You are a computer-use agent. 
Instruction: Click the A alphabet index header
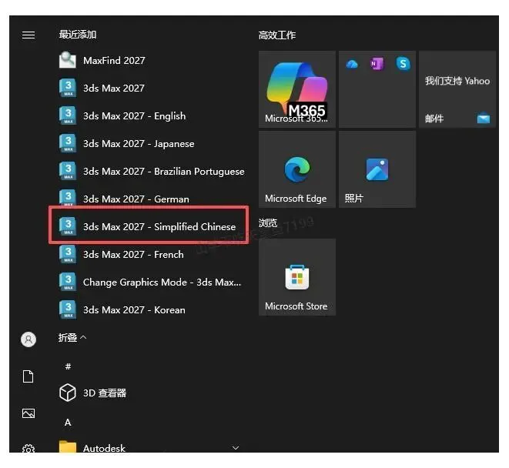pos(68,423)
